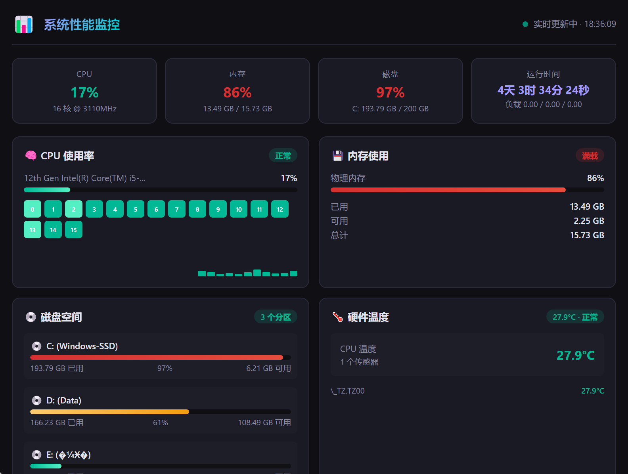Select CPU core 14 tile
The image size is (628, 474).
pos(53,230)
